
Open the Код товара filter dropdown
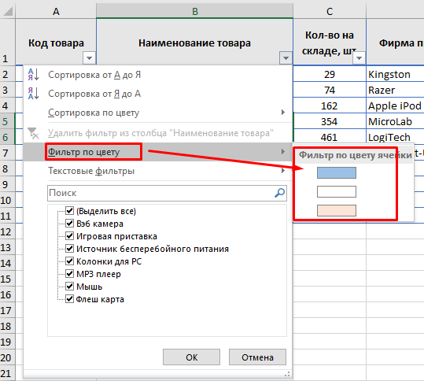(x=89, y=58)
